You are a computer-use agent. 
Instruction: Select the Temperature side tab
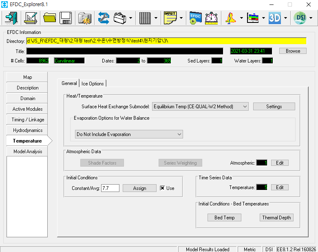[29, 141]
